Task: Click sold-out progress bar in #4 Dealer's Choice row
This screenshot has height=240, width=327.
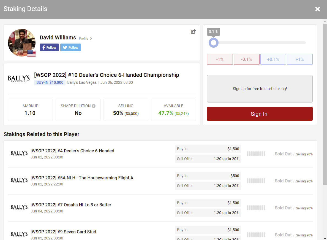Action: tap(256, 154)
